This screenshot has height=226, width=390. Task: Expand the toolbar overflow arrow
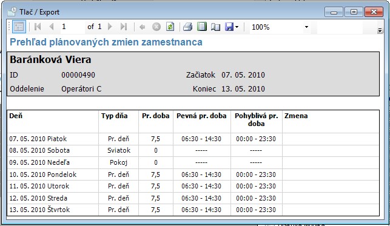(x=380, y=30)
